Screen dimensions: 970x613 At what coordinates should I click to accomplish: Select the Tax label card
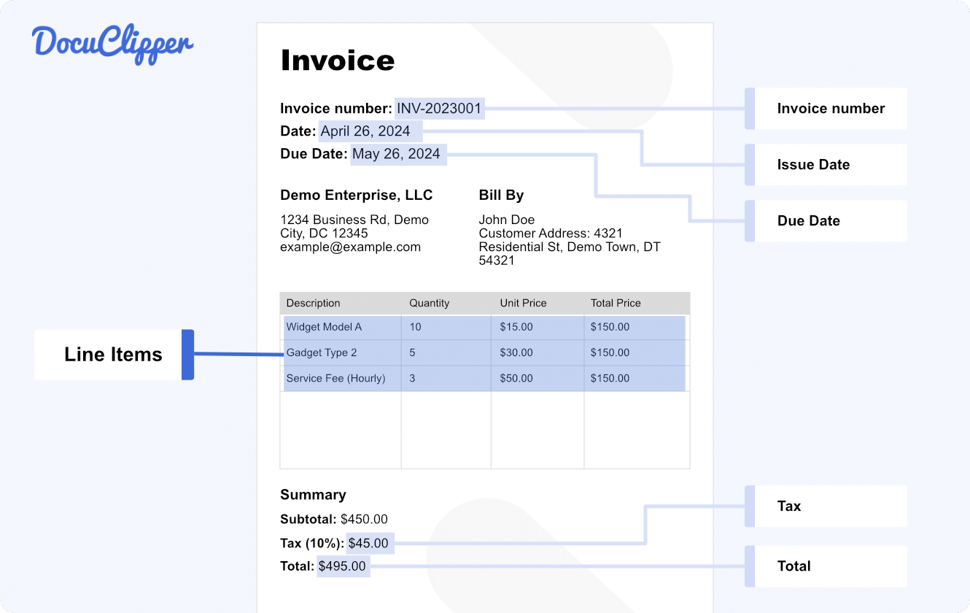tap(828, 506)
